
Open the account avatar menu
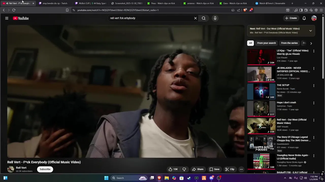(x=314, y=18)
